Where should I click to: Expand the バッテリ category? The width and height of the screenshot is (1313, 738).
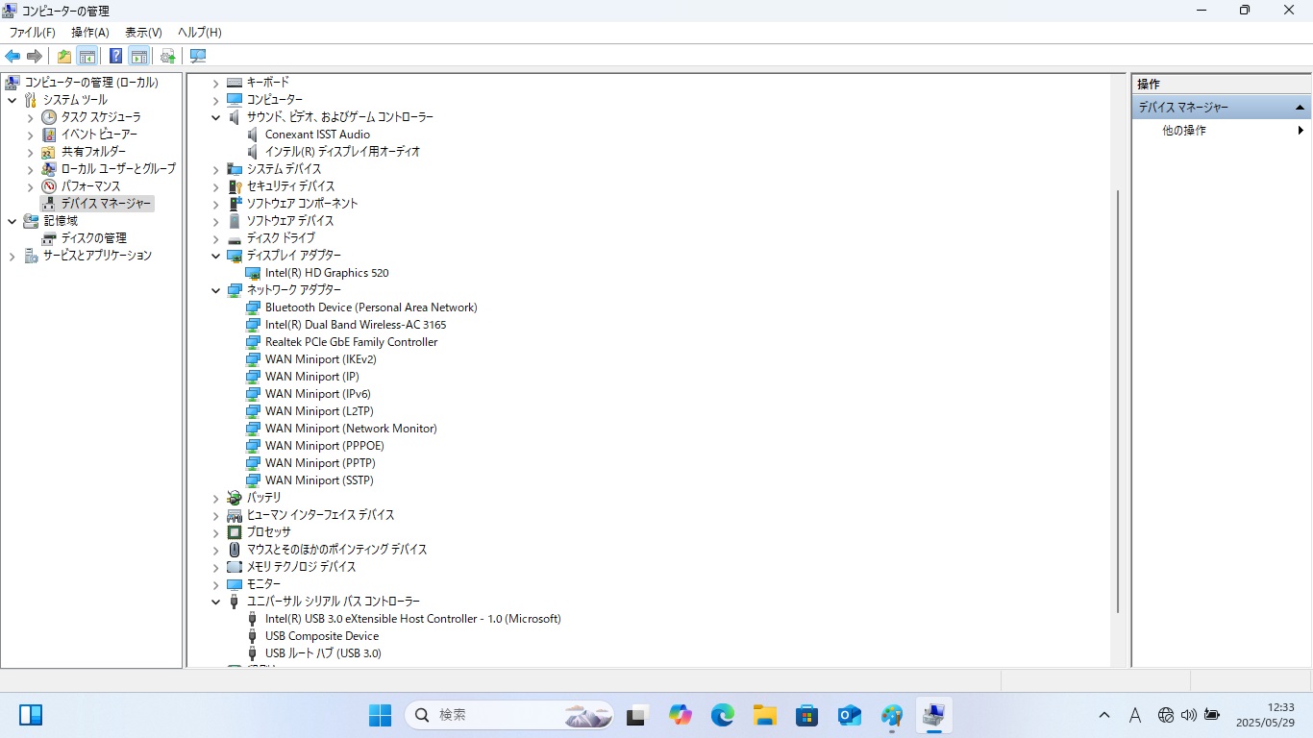tap(216, 498)
